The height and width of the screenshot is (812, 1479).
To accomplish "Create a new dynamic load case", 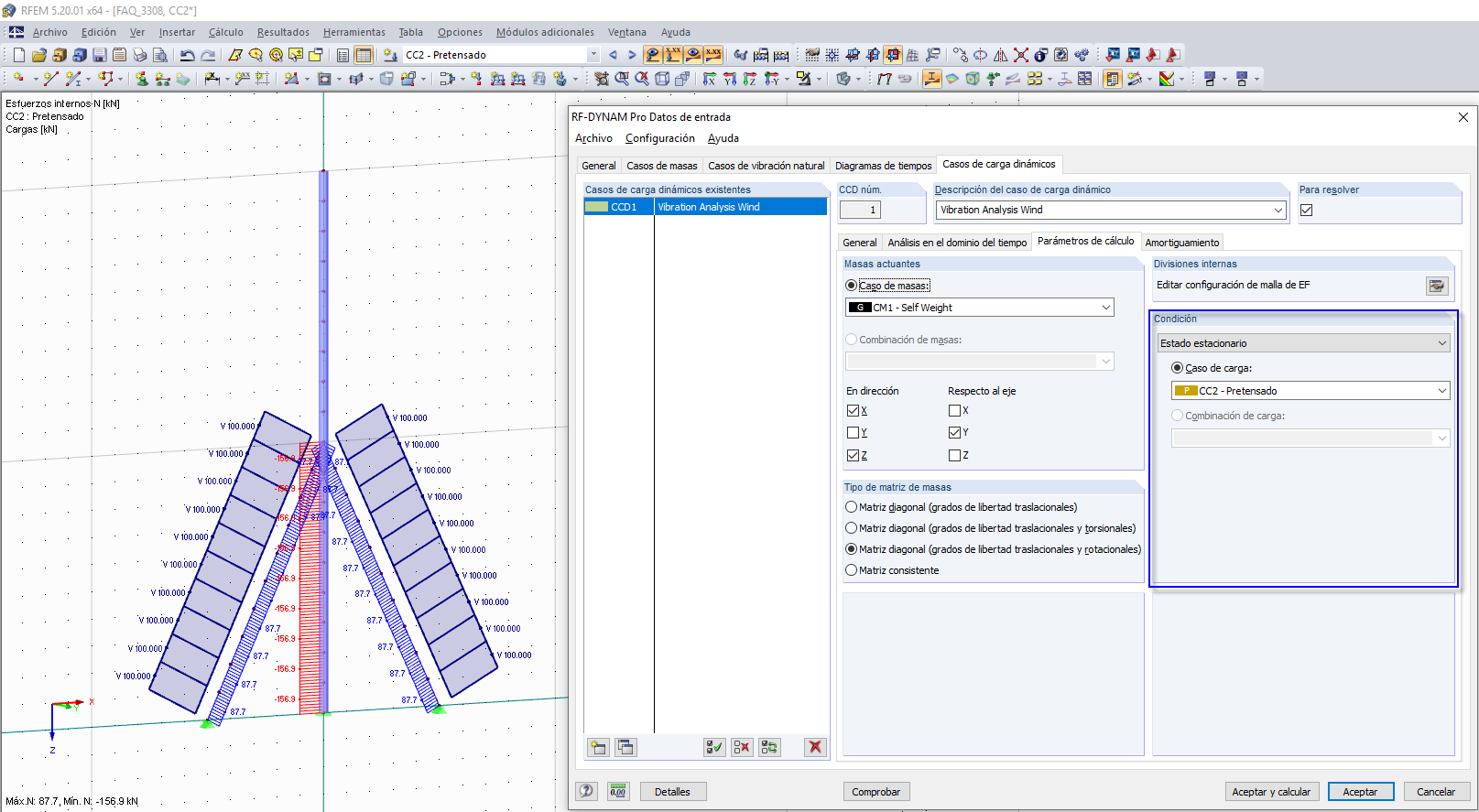I will (598, 747).
